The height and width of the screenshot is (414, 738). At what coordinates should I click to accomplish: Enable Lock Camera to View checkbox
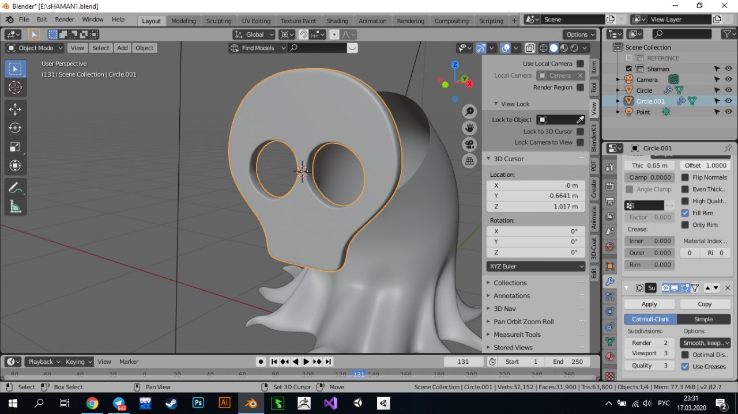(580, 142)
